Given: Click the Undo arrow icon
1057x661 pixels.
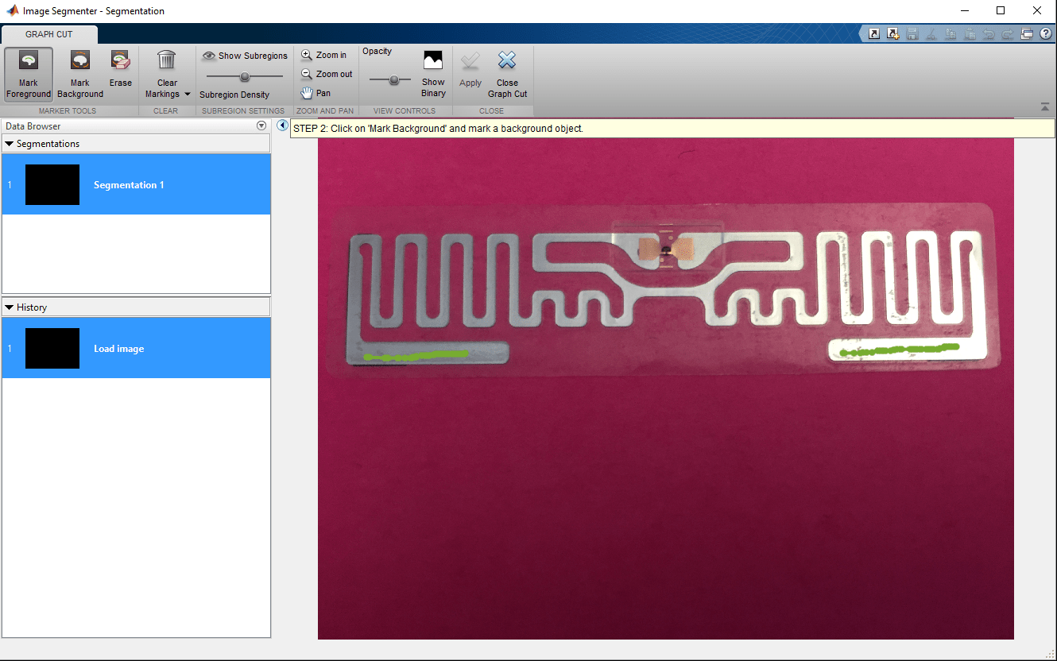Looking at the screenshot, I should pos(989,34).
